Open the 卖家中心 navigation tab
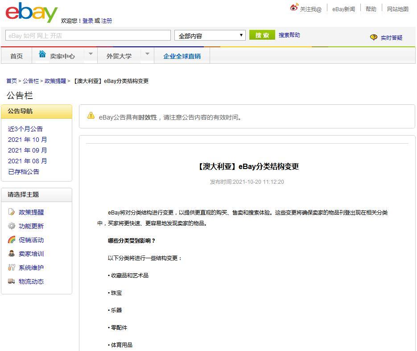This screenshot has height=351, width=417. click(62, 56)
